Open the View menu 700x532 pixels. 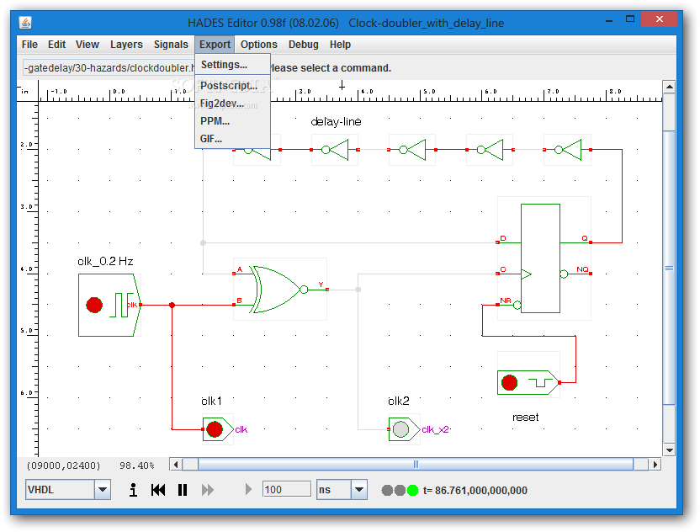pos(87,45)
